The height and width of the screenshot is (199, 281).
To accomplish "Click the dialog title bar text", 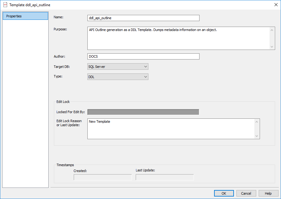I will point(30,5).
